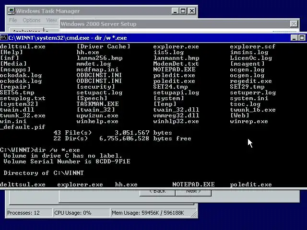Image resolution: width=307 pixels, height=230 pixels.
Task: Click setuplog.txt in the listing
Action: (23, 98)
